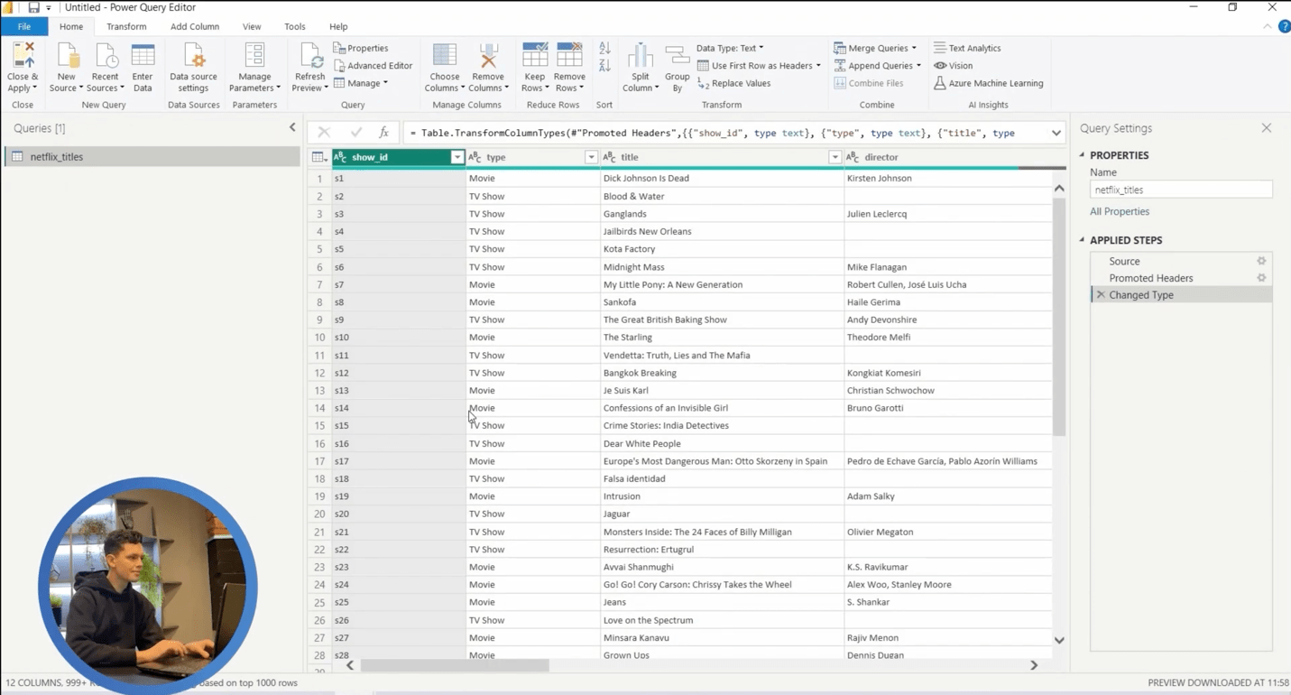1291x695 pixels.
Task: Click the Remove Rows icon
Action: click(570, 55)
